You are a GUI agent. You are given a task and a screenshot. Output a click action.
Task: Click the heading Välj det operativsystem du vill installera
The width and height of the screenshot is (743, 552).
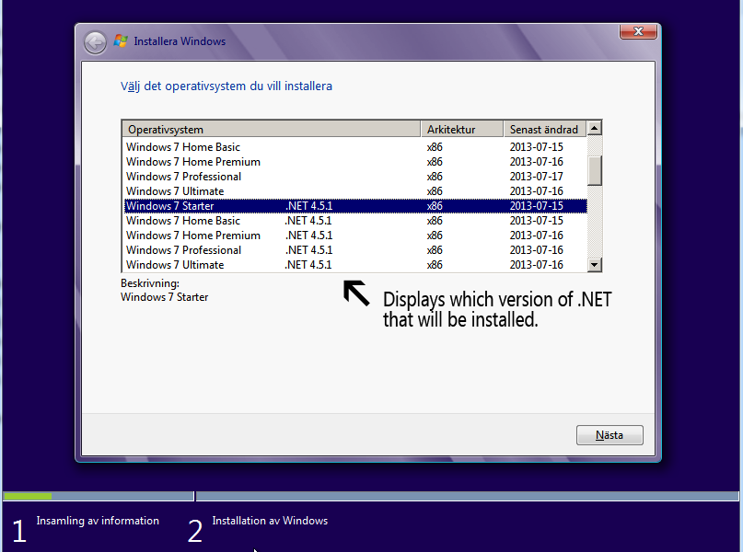pyautogui.click(x=226, y=86)
